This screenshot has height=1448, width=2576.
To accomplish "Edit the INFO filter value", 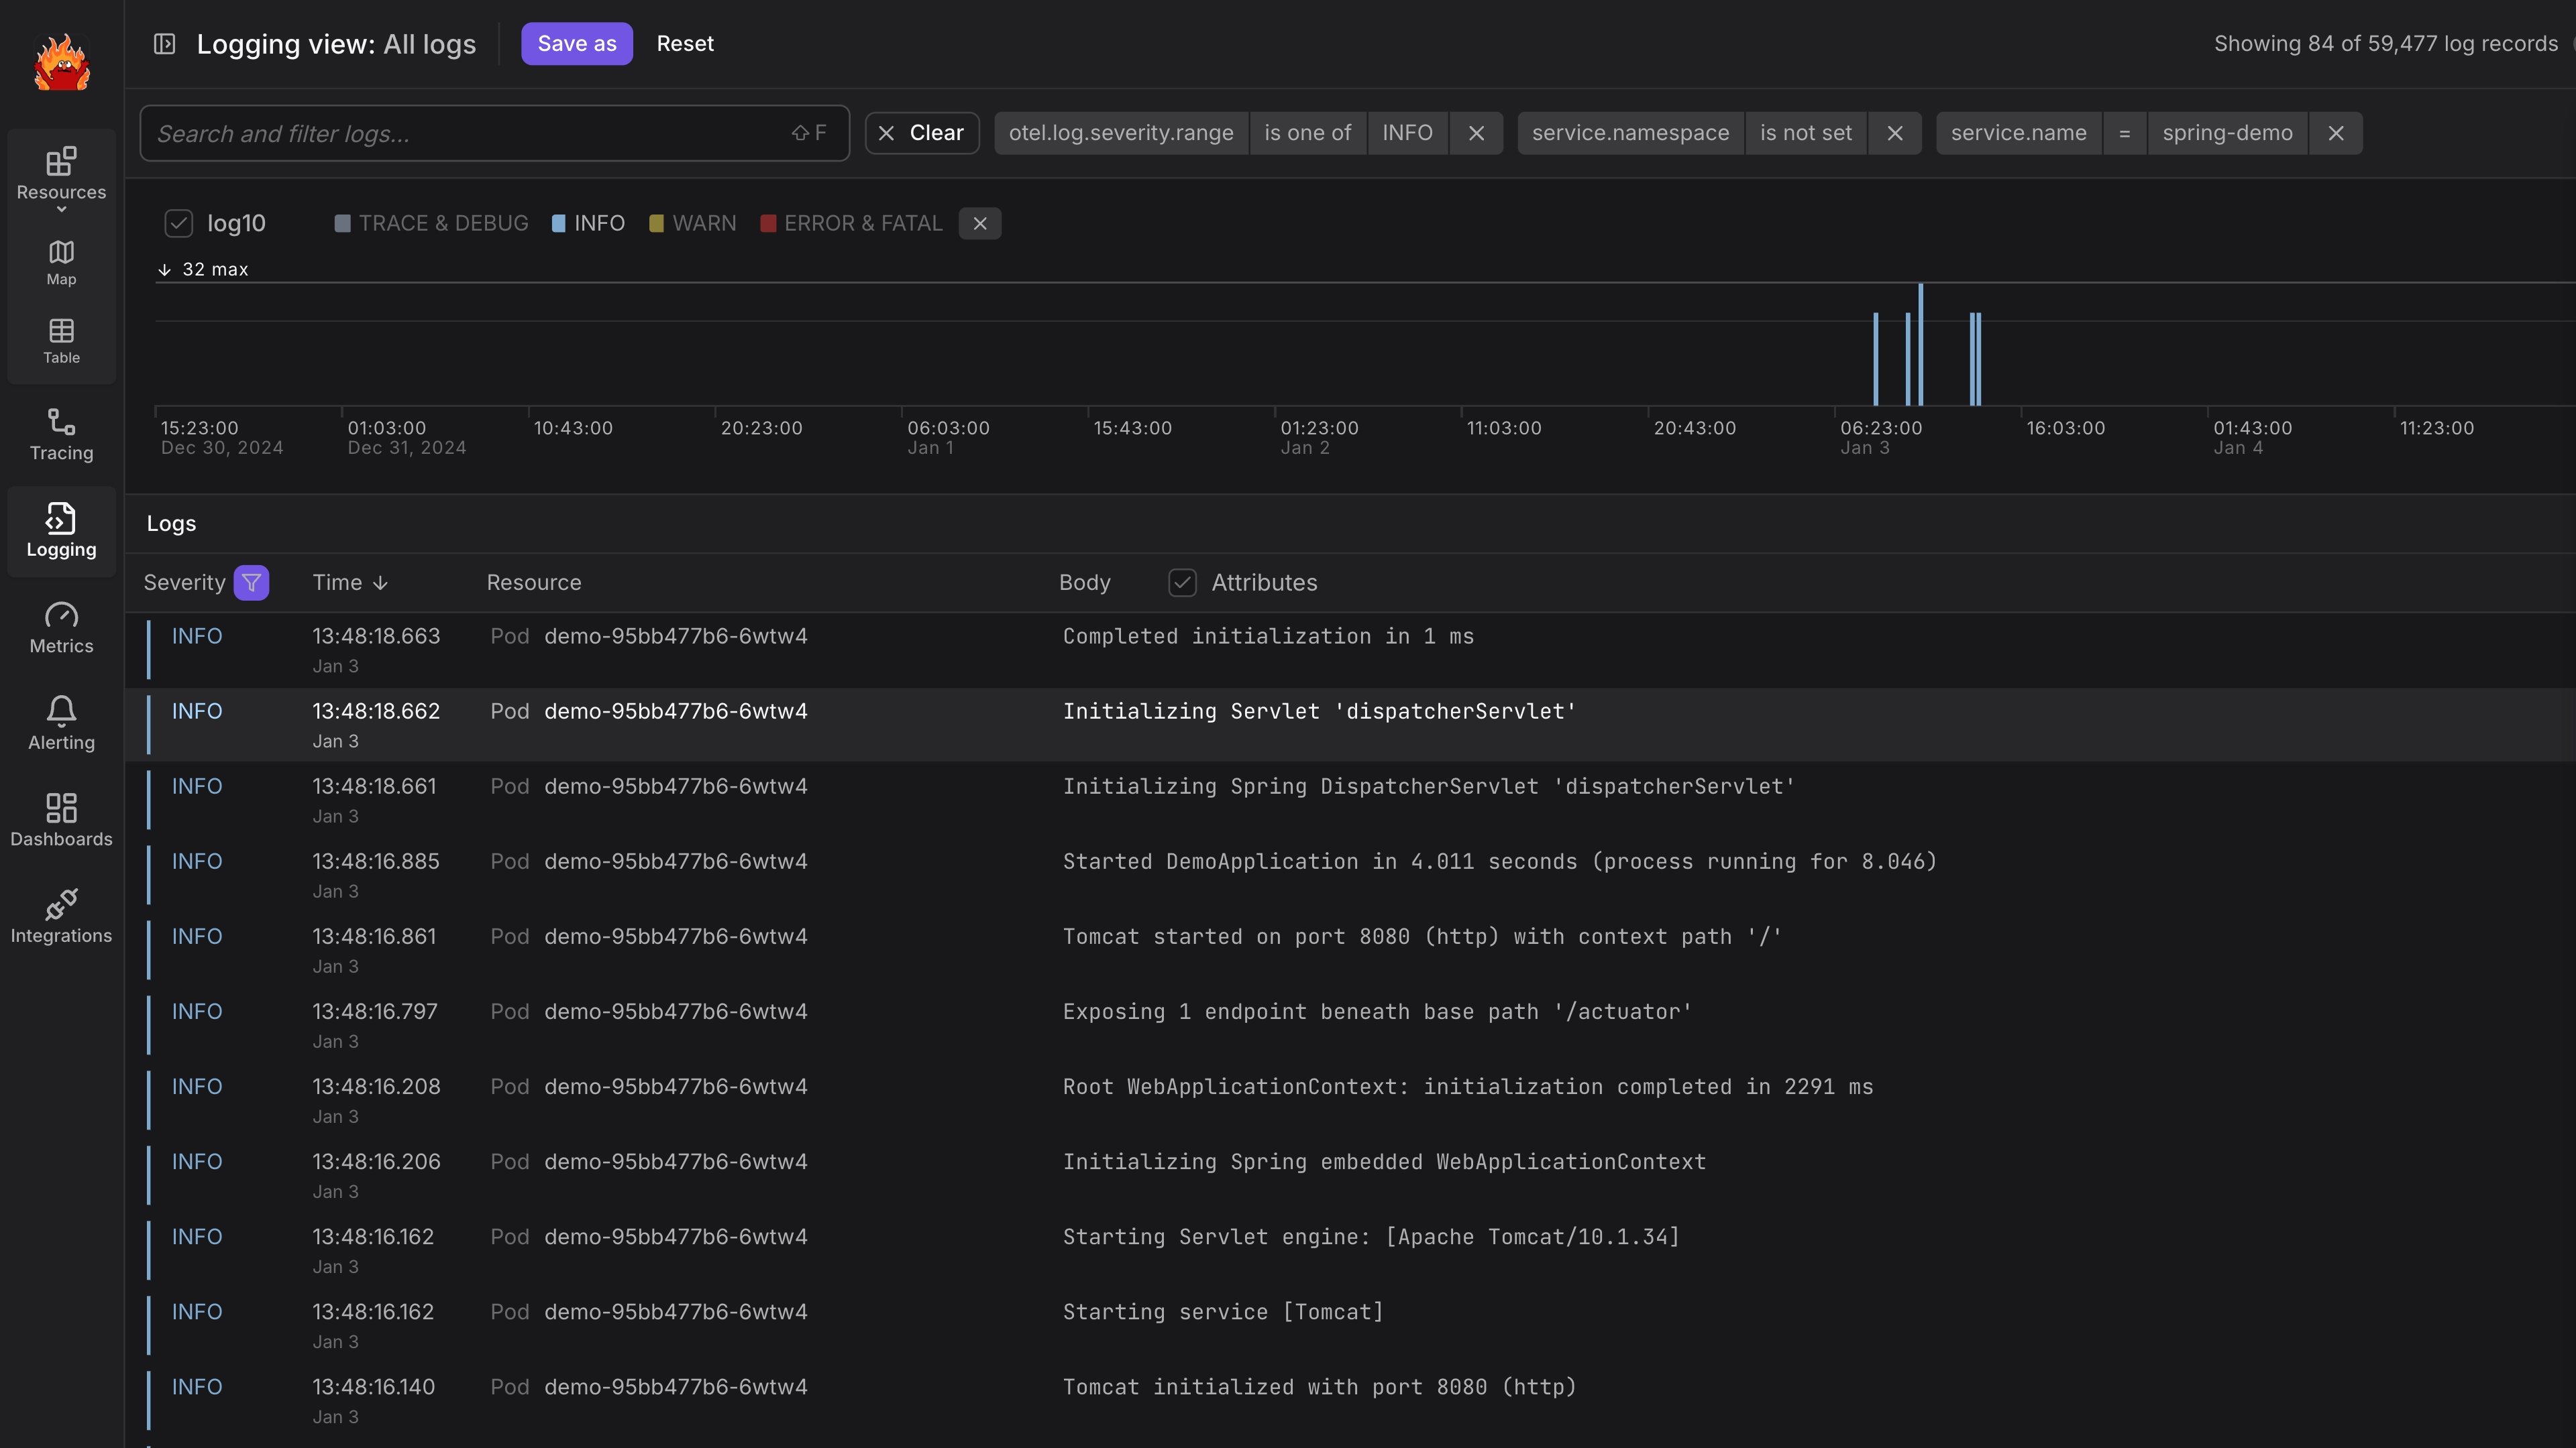I will [x=1407, y=133].
